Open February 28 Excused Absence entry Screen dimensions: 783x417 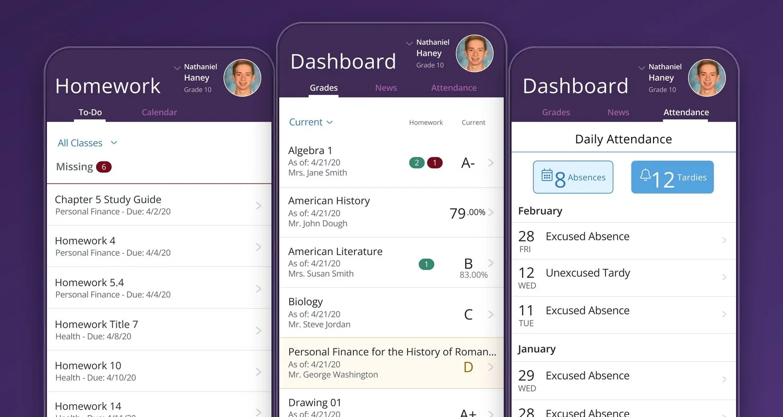pyautogui.click(x=624, y=241)
